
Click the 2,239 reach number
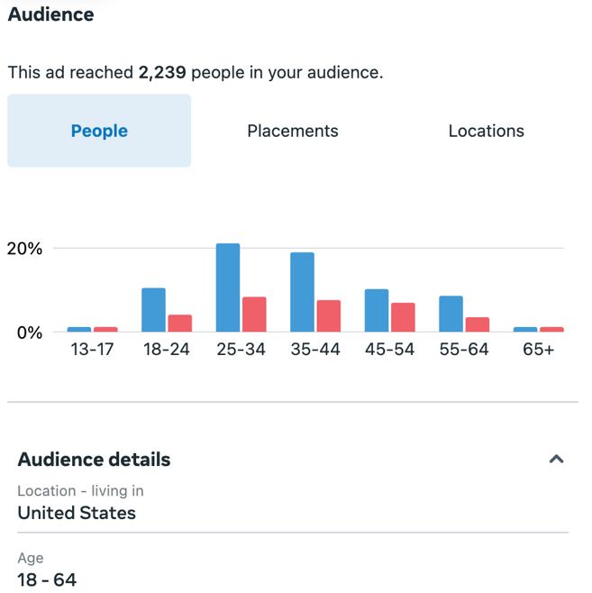(162, 73)
